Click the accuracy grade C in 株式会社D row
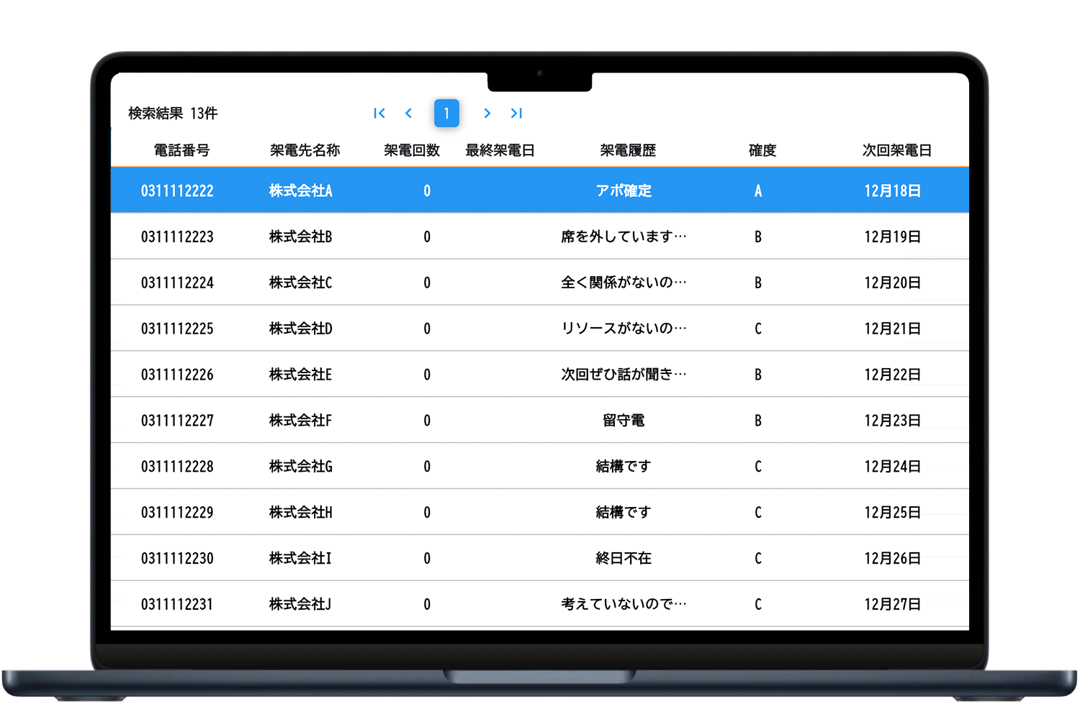 (758, 329)
